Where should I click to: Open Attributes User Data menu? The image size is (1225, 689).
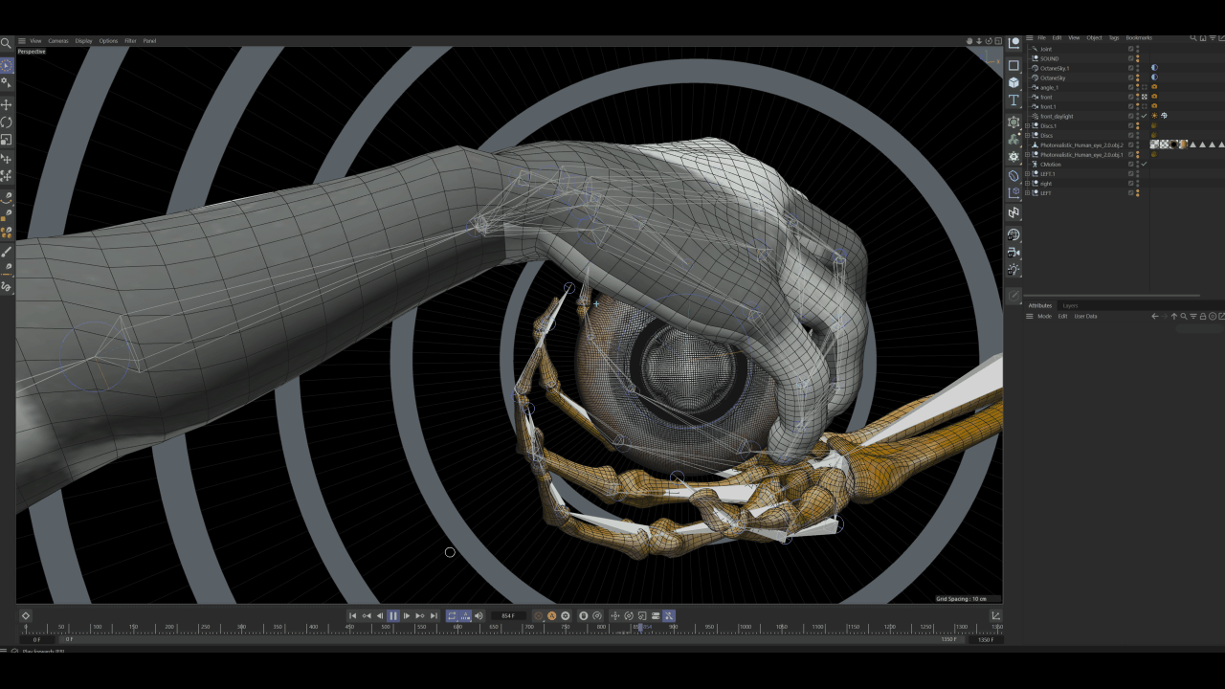[1085, 316]
